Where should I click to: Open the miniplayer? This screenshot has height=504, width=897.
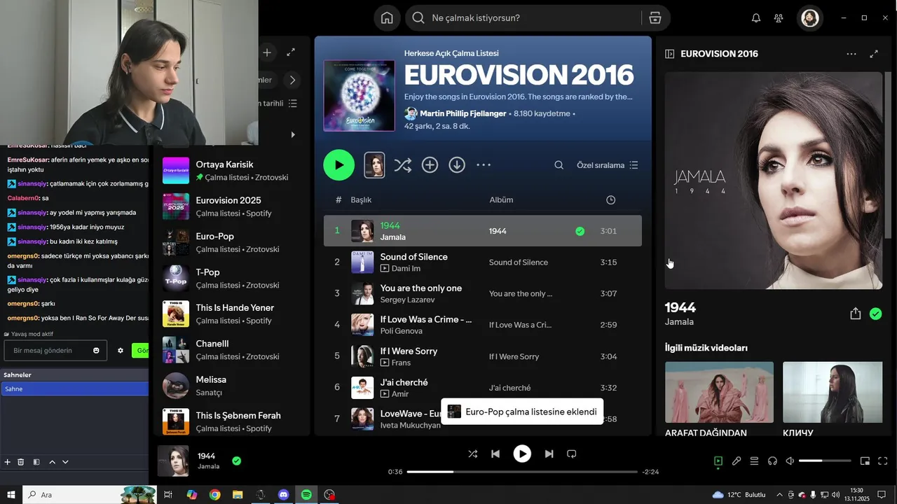tap(865, 461)
